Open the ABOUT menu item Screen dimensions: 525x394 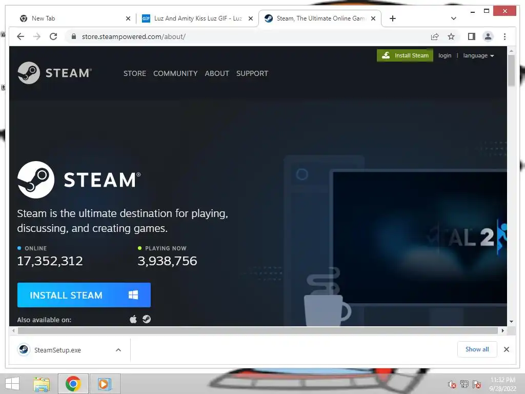[217, 73]
